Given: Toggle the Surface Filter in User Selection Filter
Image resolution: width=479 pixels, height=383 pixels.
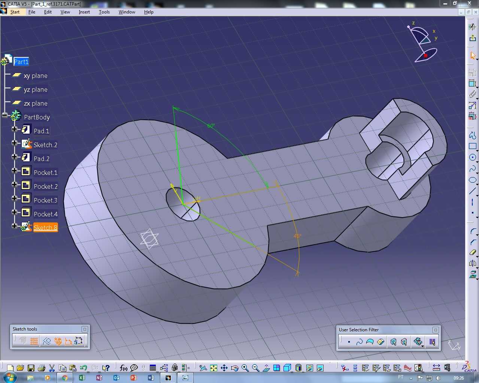Looking at the screenshot, I should tap(370, 342).
